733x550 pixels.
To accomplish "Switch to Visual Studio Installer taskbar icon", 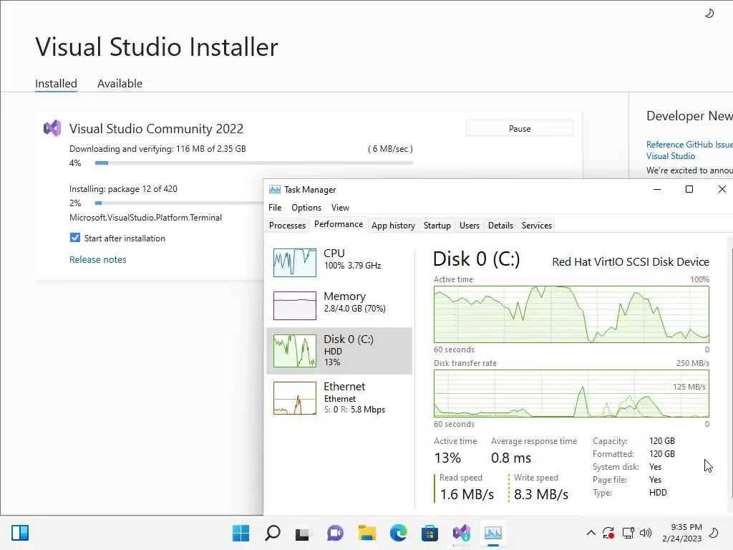I will (x=462, y=533).
